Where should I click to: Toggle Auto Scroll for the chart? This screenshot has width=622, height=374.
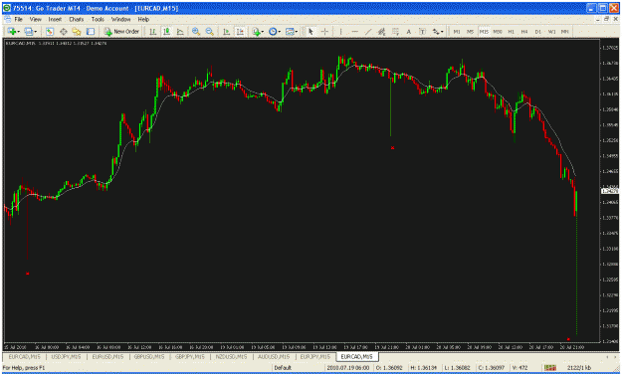point(226,31)
